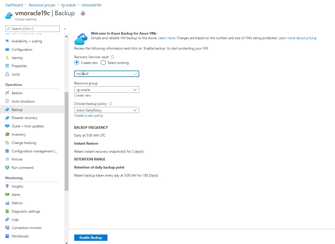Open the Metrics monitoring icon
Image resolution: width=335 pixels, height=244 pixels.
tap(7, 203)
